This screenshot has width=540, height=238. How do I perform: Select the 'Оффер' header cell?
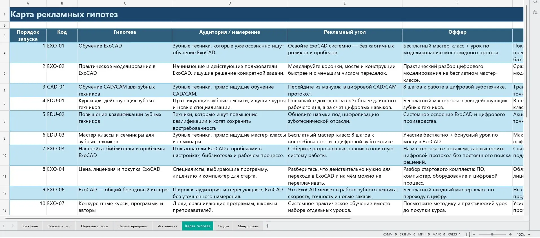pos(457,36)
